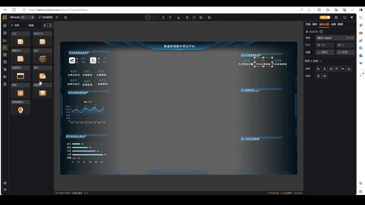Click the align-left button in the 对齐 row

pyautogui.click(x=318, y=69)
